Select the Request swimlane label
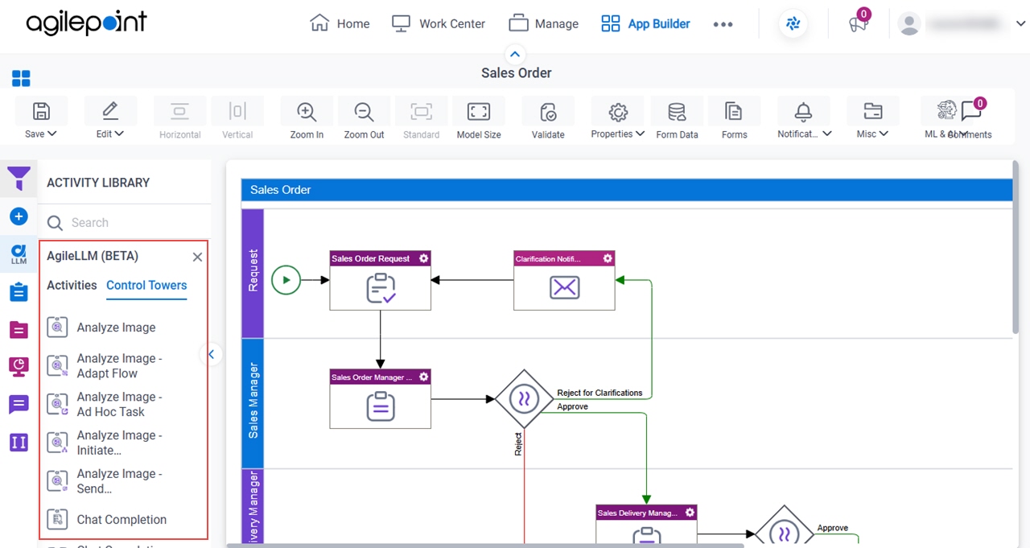Screen dimensions: 1030x548 (x=253, y=272)
